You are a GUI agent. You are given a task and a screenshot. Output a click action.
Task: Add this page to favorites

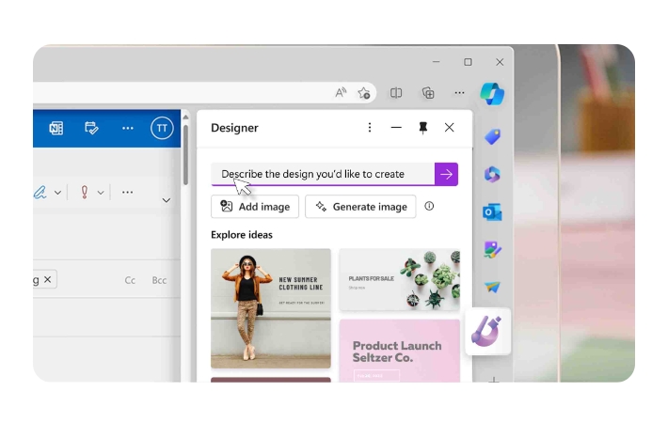pos(364,93)
